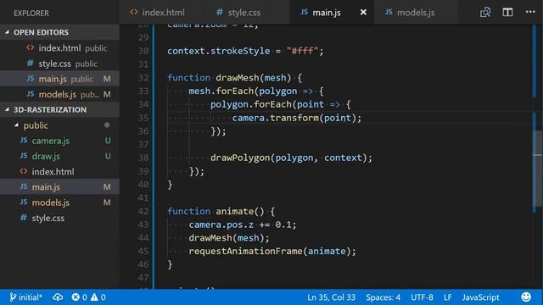Go to line via Ln 35, Col 33
This screenshot has width=543, height=305.
point(331,297)
